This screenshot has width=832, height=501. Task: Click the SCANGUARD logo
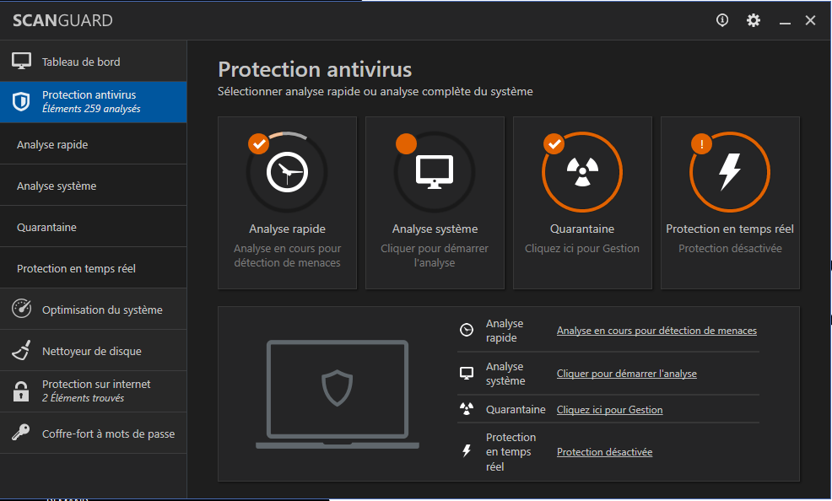tap(62, 21)
